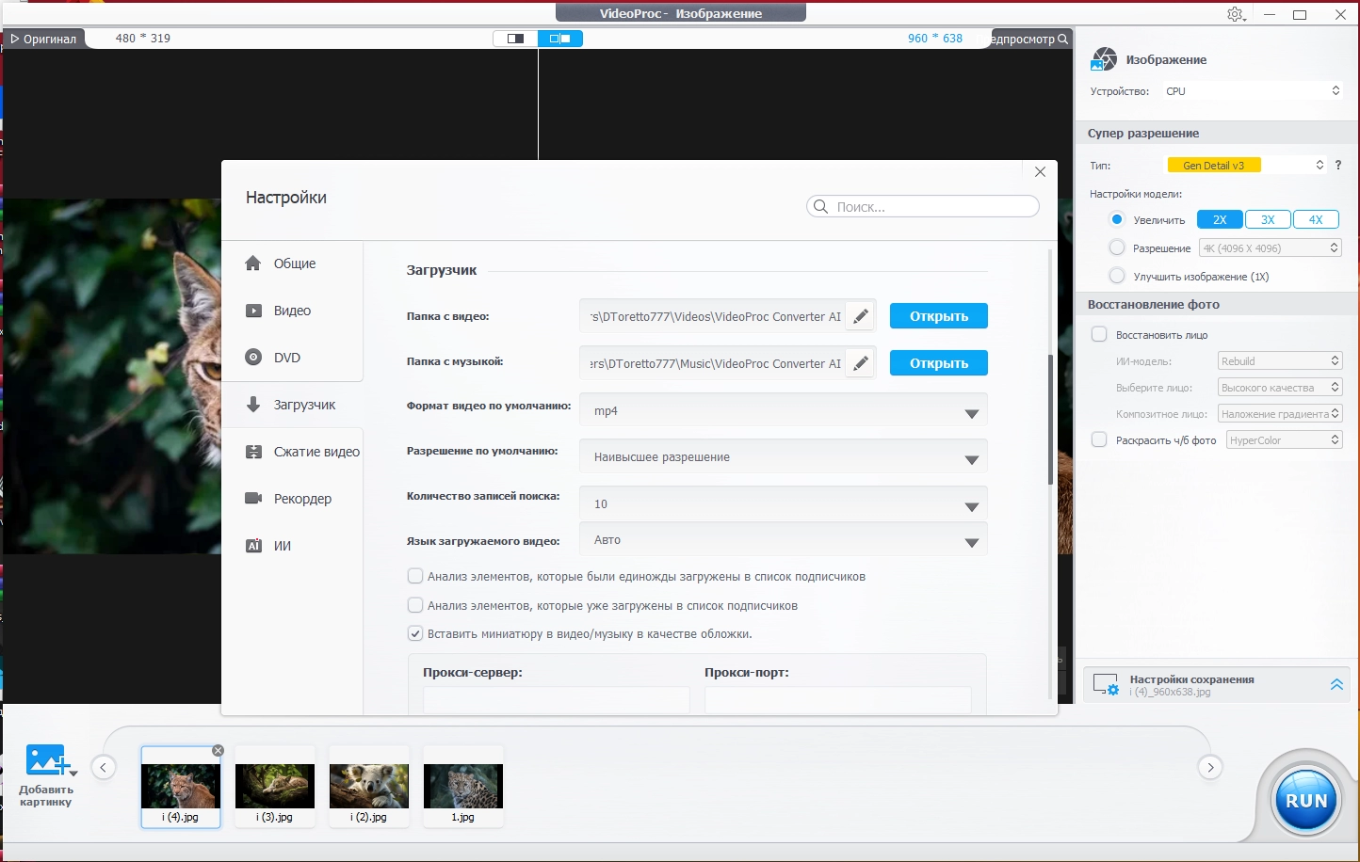Click the Add Picture (Добавить картинку) icon
The width and height of the screenshot is (1360, 862).
click(46, 760)
